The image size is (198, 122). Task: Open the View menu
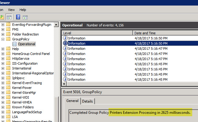pyautogui.click(x=11, y=10)
